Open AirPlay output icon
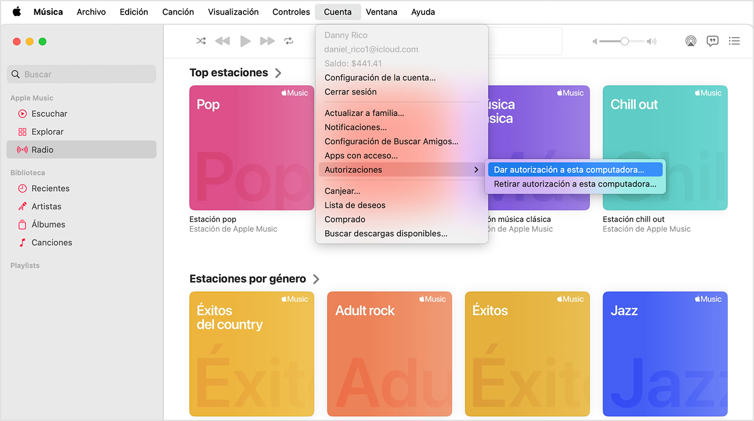 (691, 41)
